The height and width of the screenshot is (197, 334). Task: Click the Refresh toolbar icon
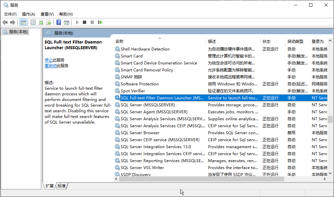[41, 22]
